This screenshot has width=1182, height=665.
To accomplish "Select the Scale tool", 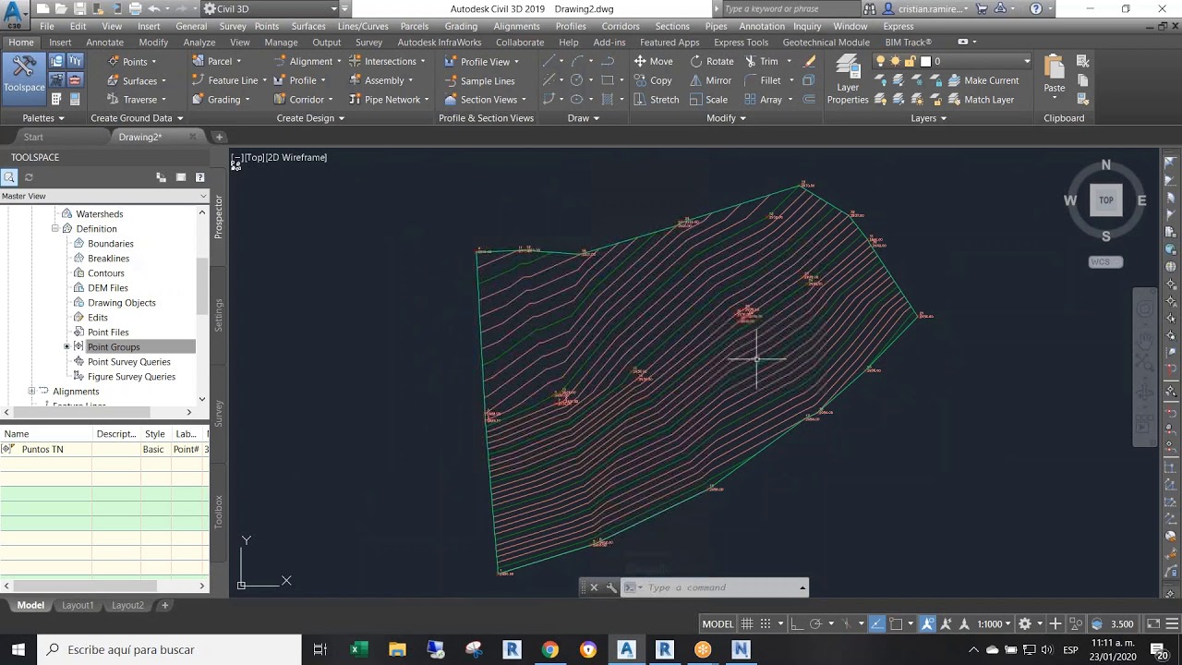I will click(708, 100).
